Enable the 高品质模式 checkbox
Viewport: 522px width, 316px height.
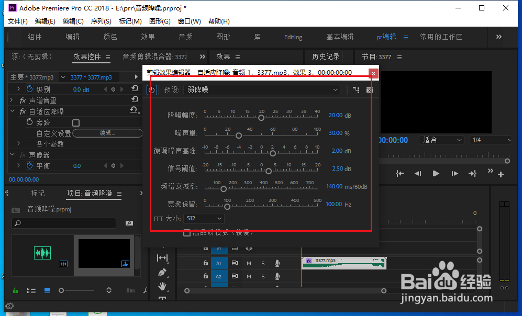(x=187, y=233)
